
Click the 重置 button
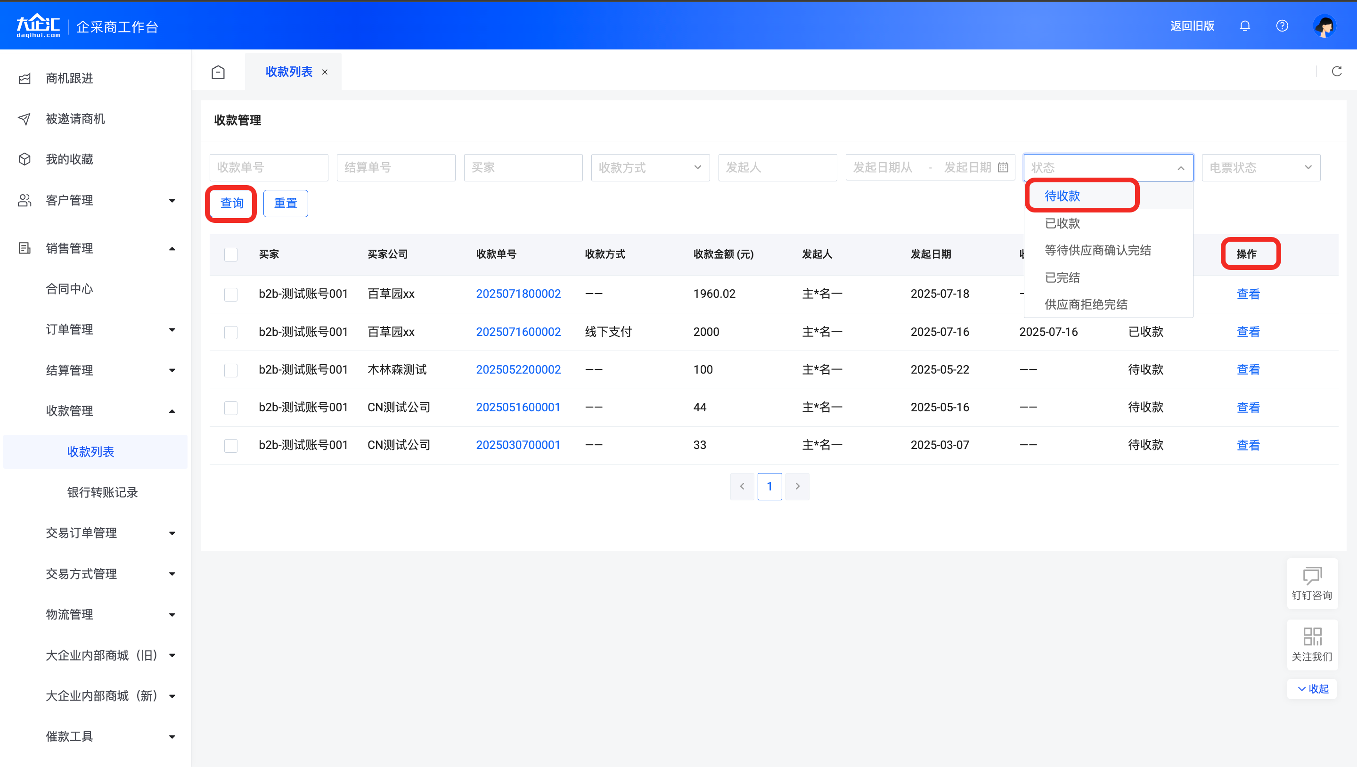coord(286,204)
